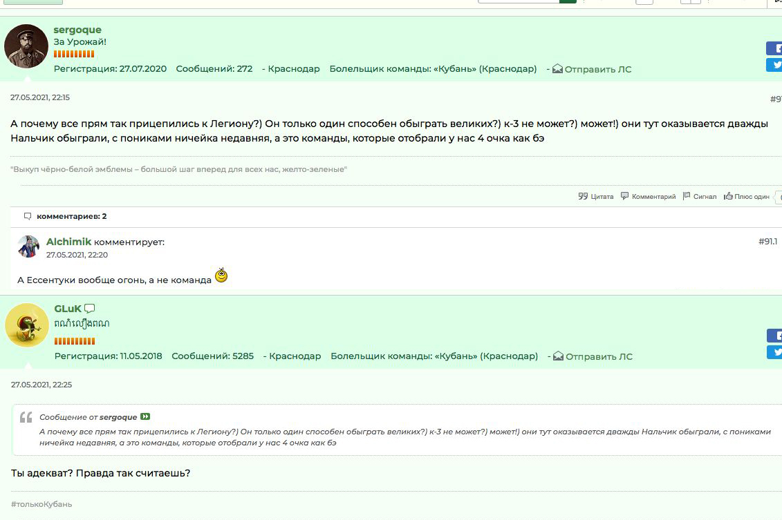Click Alchimik's small avatar in the comment

coord(28,247)
